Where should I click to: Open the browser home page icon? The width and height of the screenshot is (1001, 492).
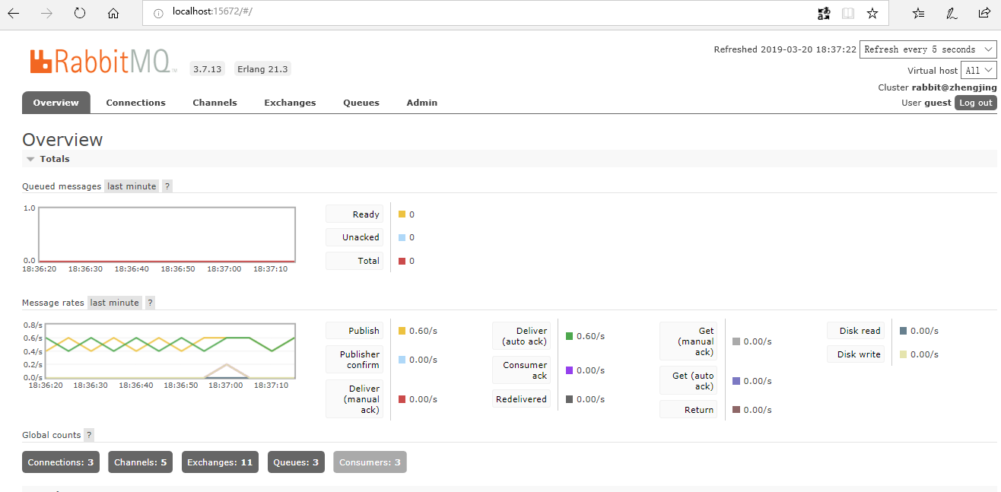pyautogui.click(x=113, y=13)
